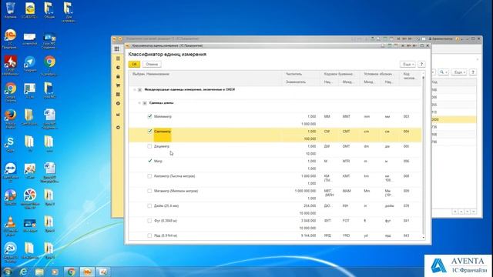Open the Telegram desktop shortcut
Screen dimensions: 493x277
coord(29,64)
